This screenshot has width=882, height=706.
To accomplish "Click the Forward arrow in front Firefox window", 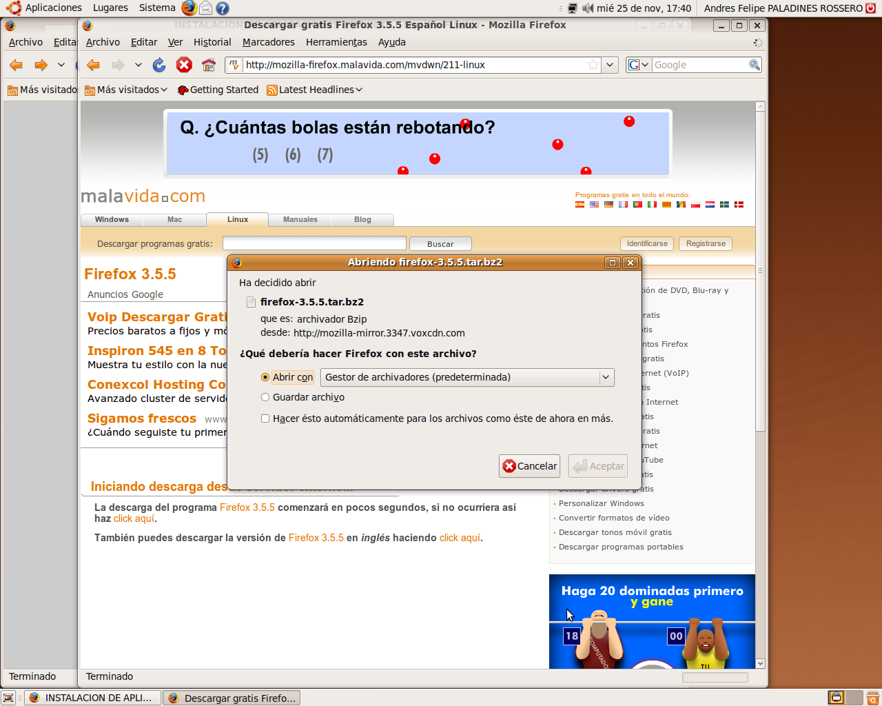I will tap(119, 65).
